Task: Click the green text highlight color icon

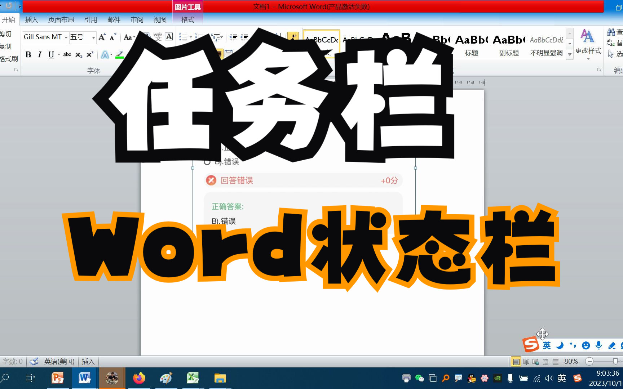Action: [120, 54]
